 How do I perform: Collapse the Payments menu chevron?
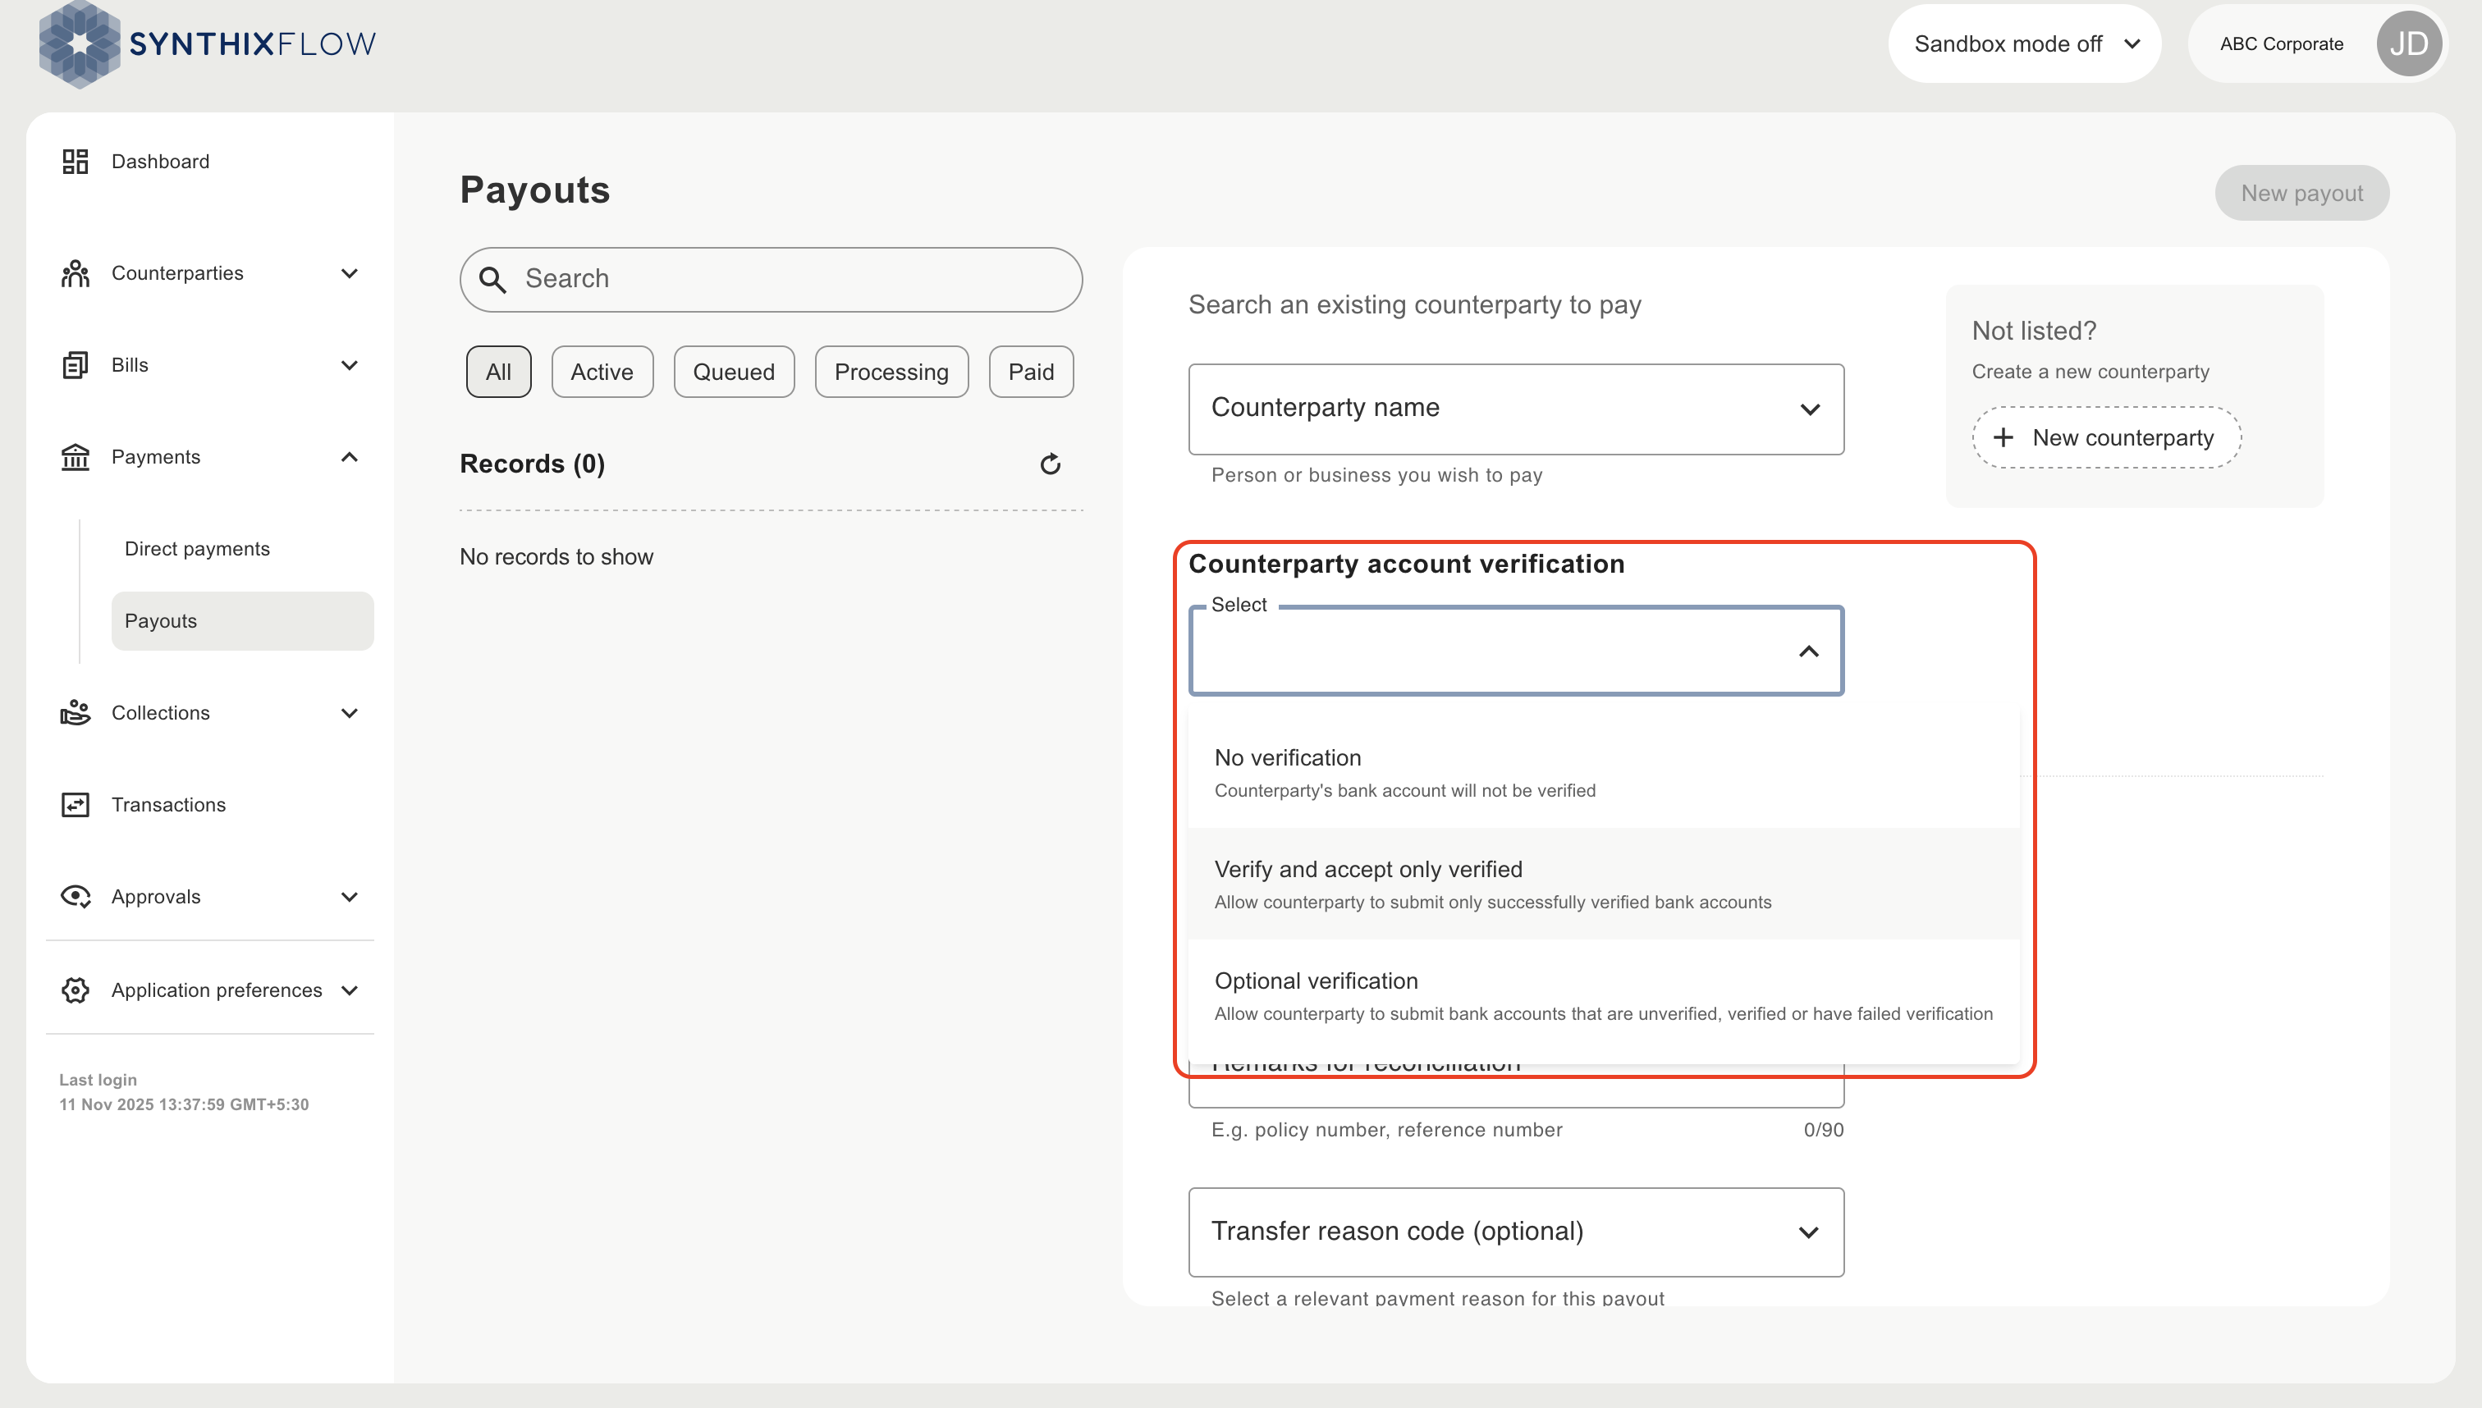coord(349,456)
